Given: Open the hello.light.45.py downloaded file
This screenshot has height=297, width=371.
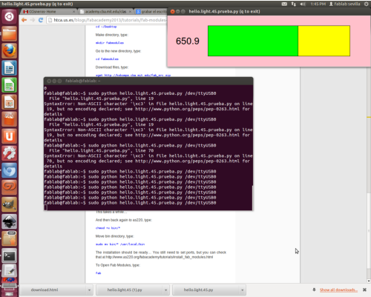Looking at the screenshot, I should pyautogui.click(x=206, y=290).
